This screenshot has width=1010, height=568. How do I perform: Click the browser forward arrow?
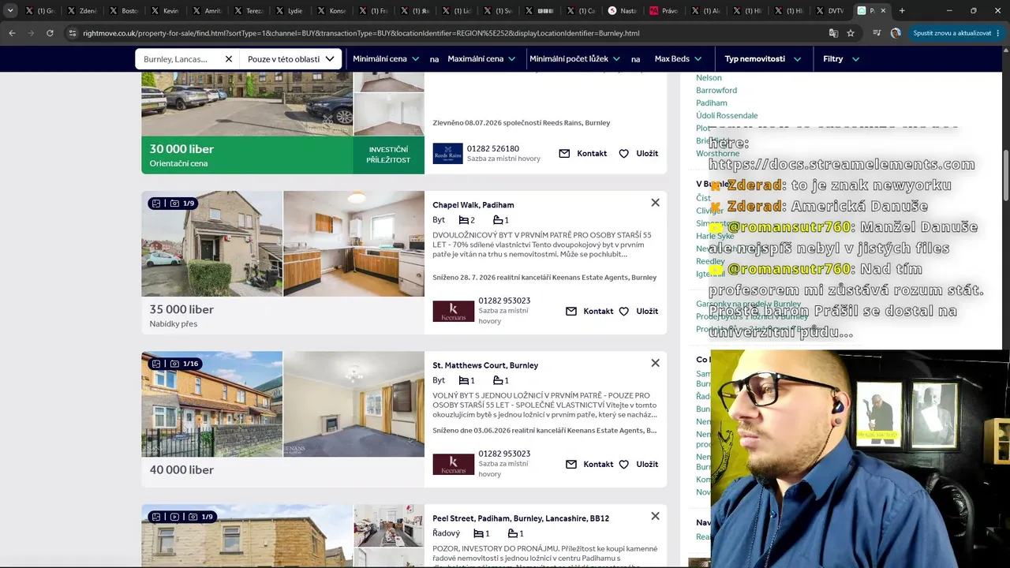31,33
